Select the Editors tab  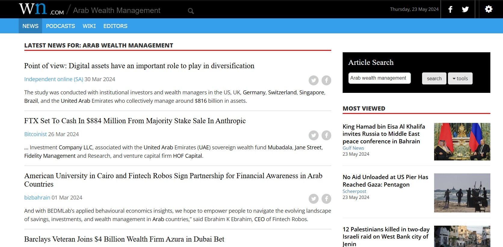point(115,26)
